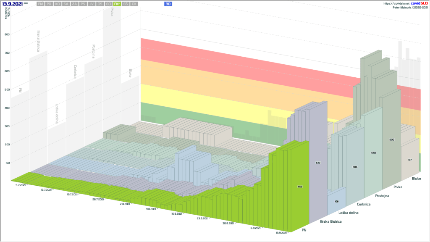The image size is (430, 242).
Task: Open the KO region tab
Action: [58, 4]
